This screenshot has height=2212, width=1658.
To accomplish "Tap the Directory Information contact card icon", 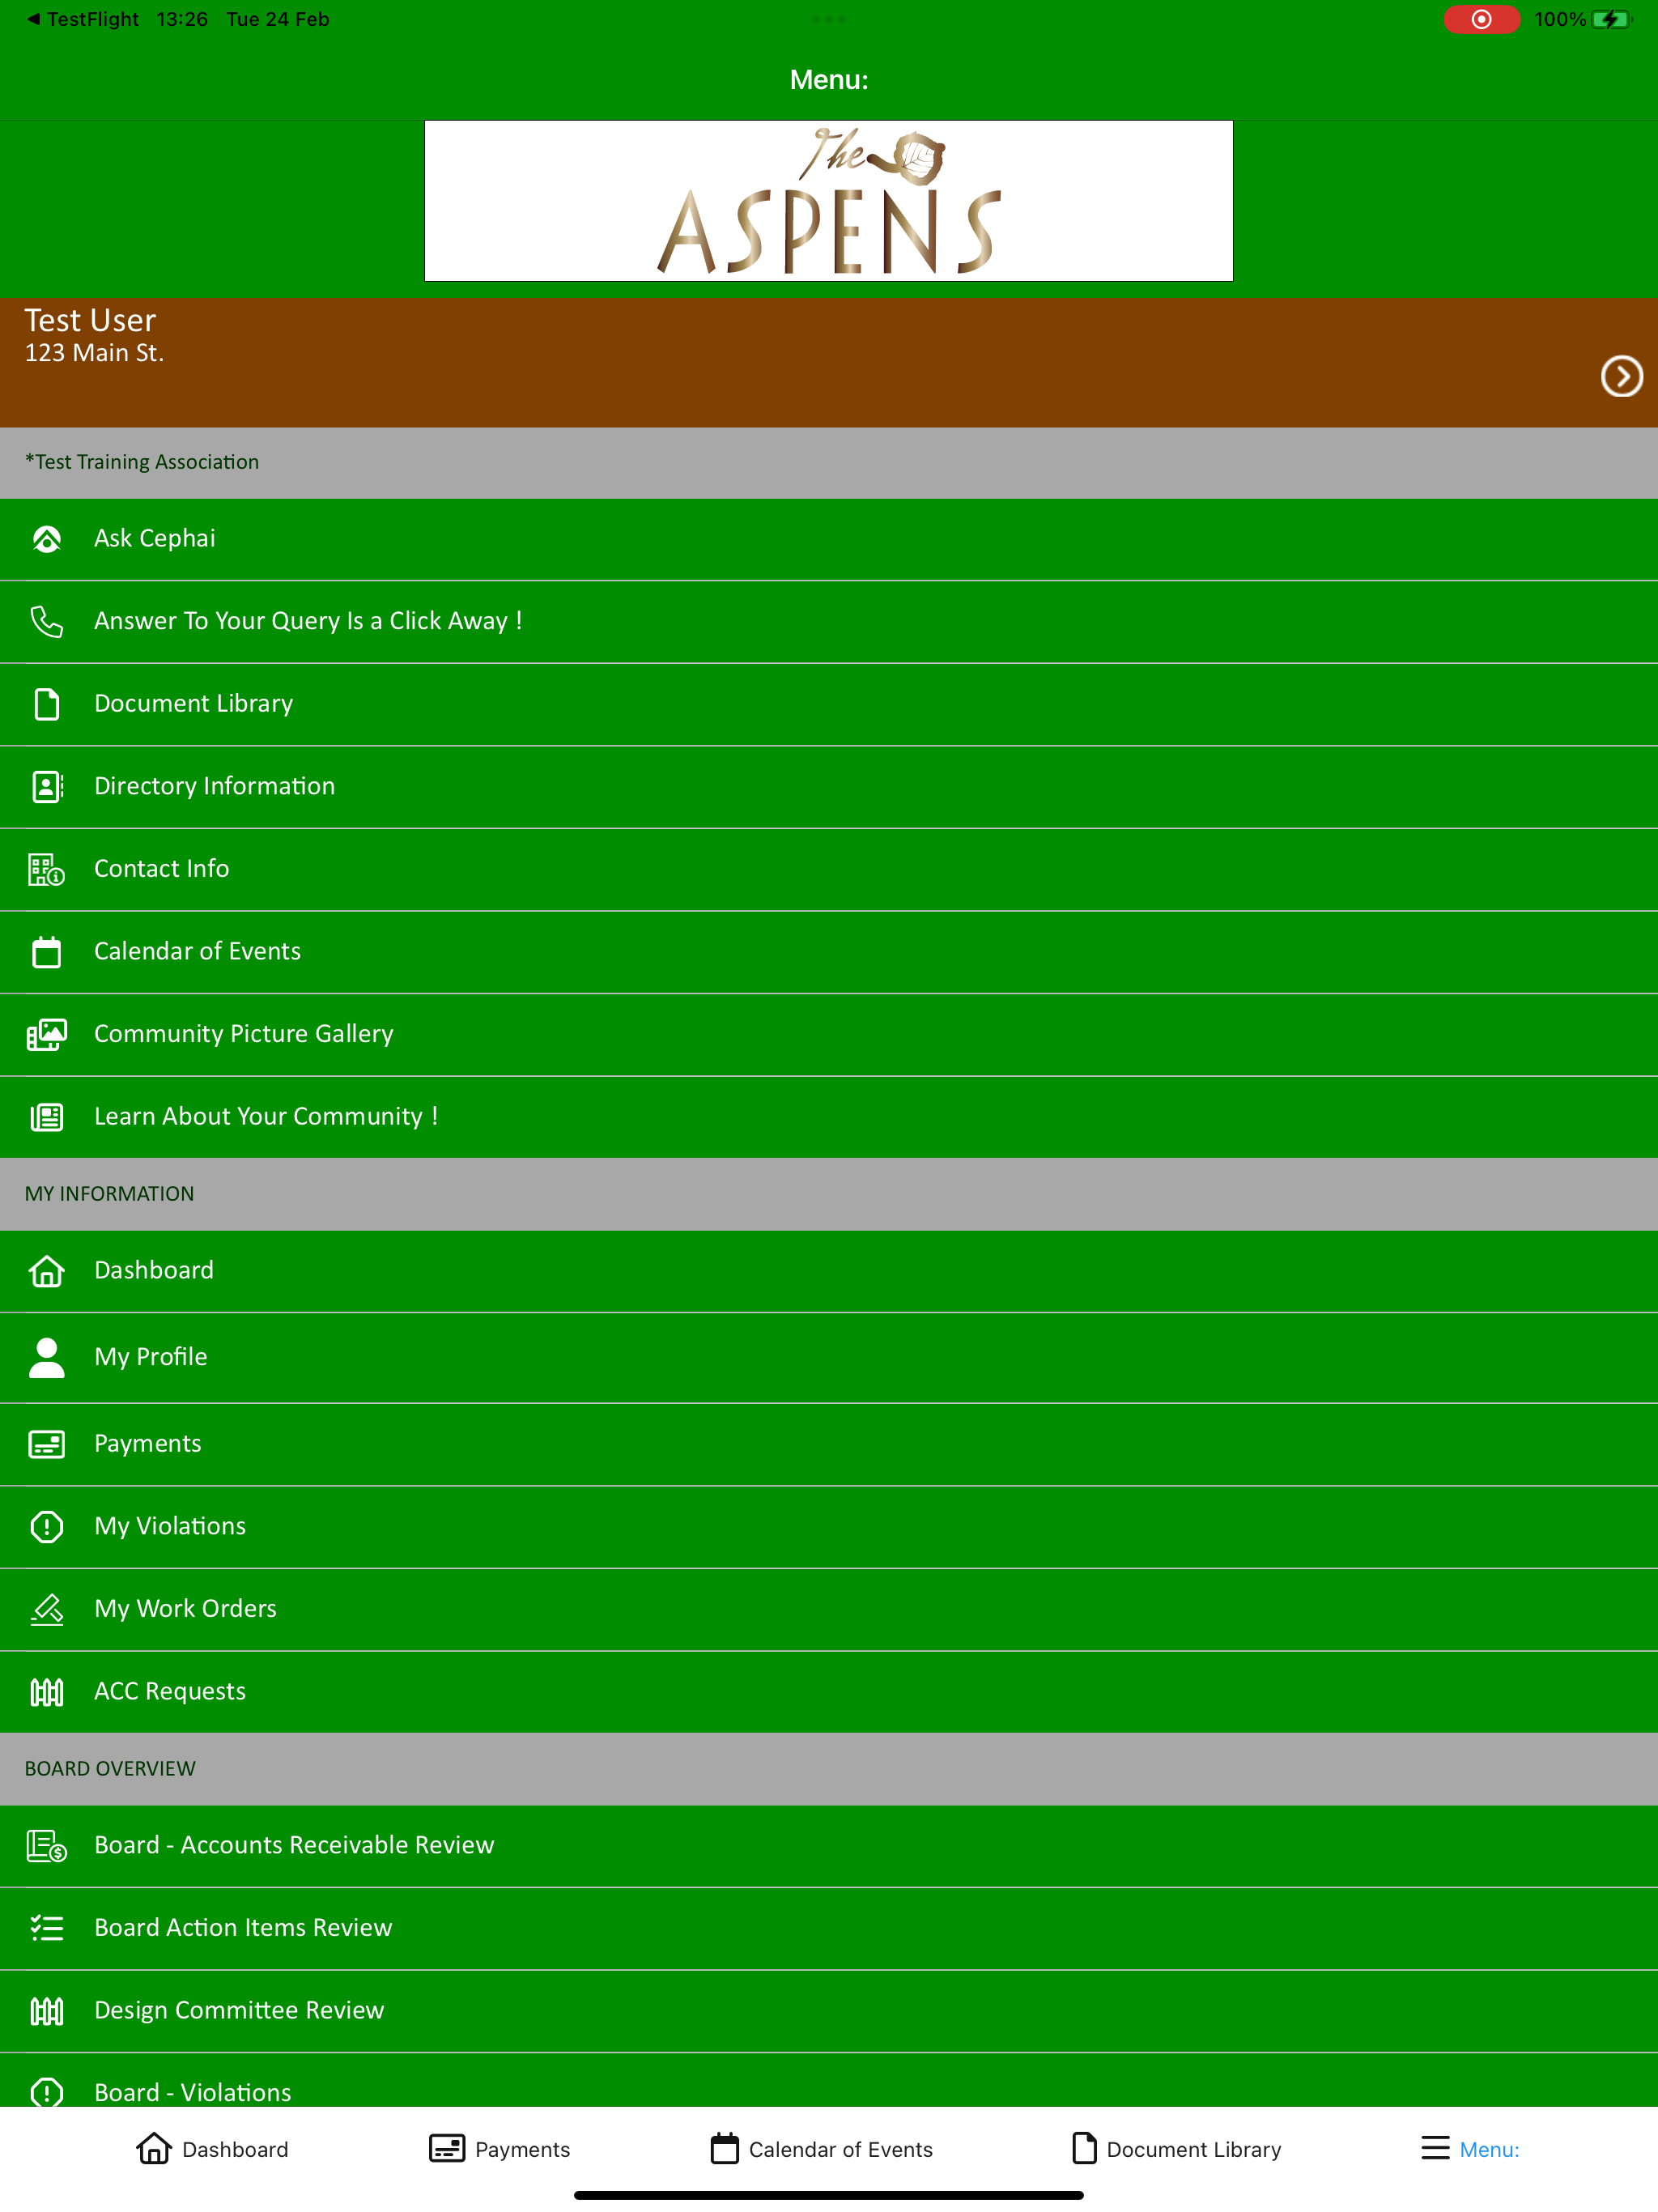I will pyautogui.click(x=47, y=787).
